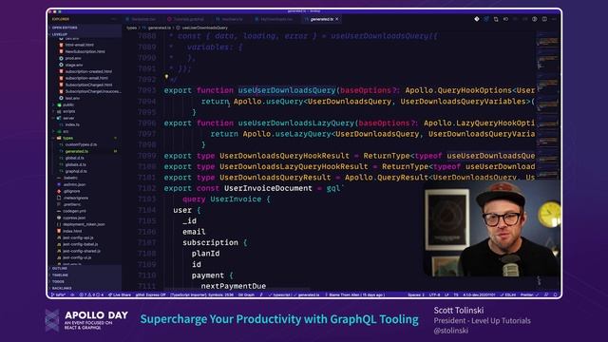
Task: Click the split editor layout icon
Action: pos(544,19)
